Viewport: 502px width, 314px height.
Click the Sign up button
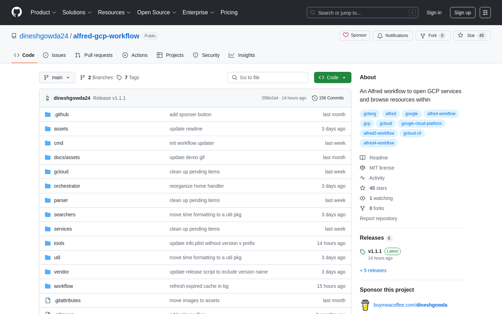(x=463, y=13)
